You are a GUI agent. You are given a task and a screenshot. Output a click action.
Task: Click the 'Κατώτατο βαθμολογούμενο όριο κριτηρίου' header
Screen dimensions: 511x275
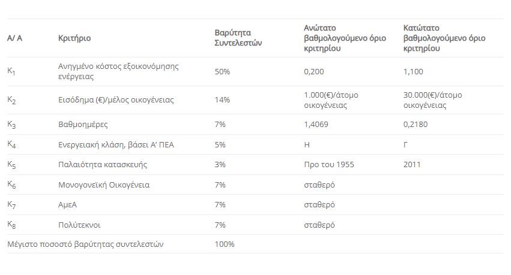click(444, 38)
